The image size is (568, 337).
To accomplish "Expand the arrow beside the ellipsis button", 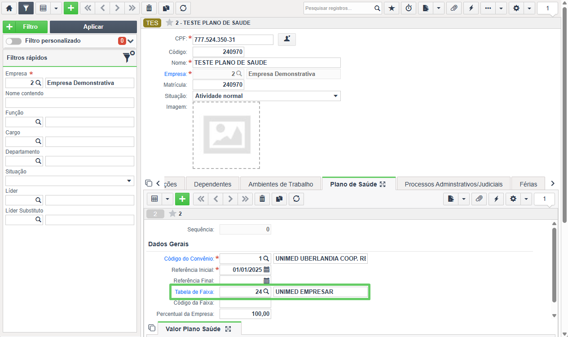I will tap(501, 8).
